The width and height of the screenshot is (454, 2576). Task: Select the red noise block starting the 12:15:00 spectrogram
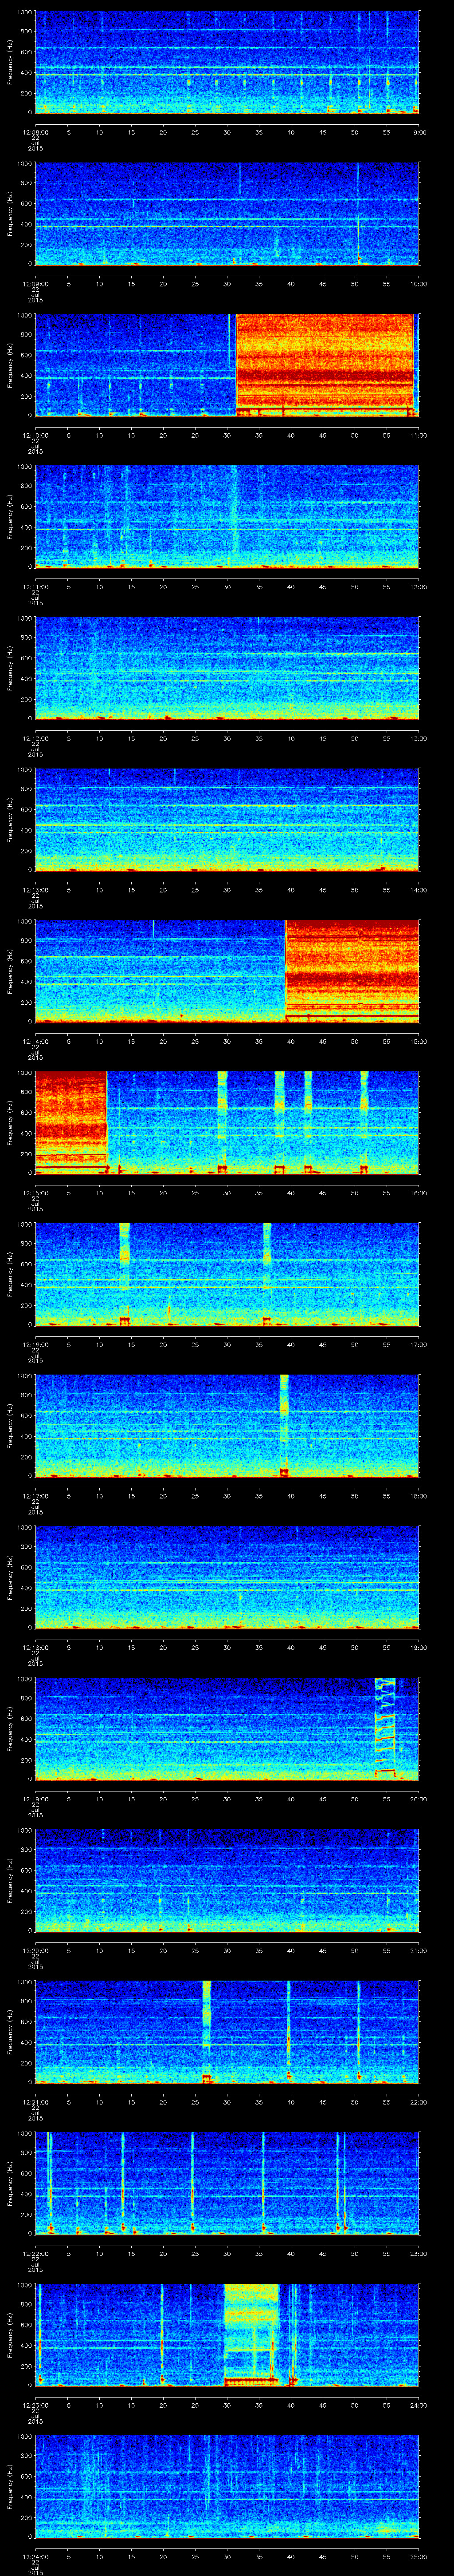(x=71, y=1122)
